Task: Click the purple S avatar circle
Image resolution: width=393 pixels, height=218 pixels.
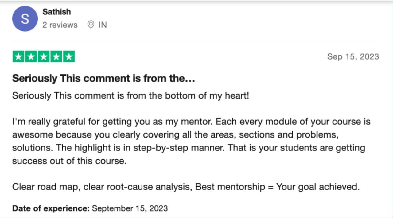Action: (25, 19)
